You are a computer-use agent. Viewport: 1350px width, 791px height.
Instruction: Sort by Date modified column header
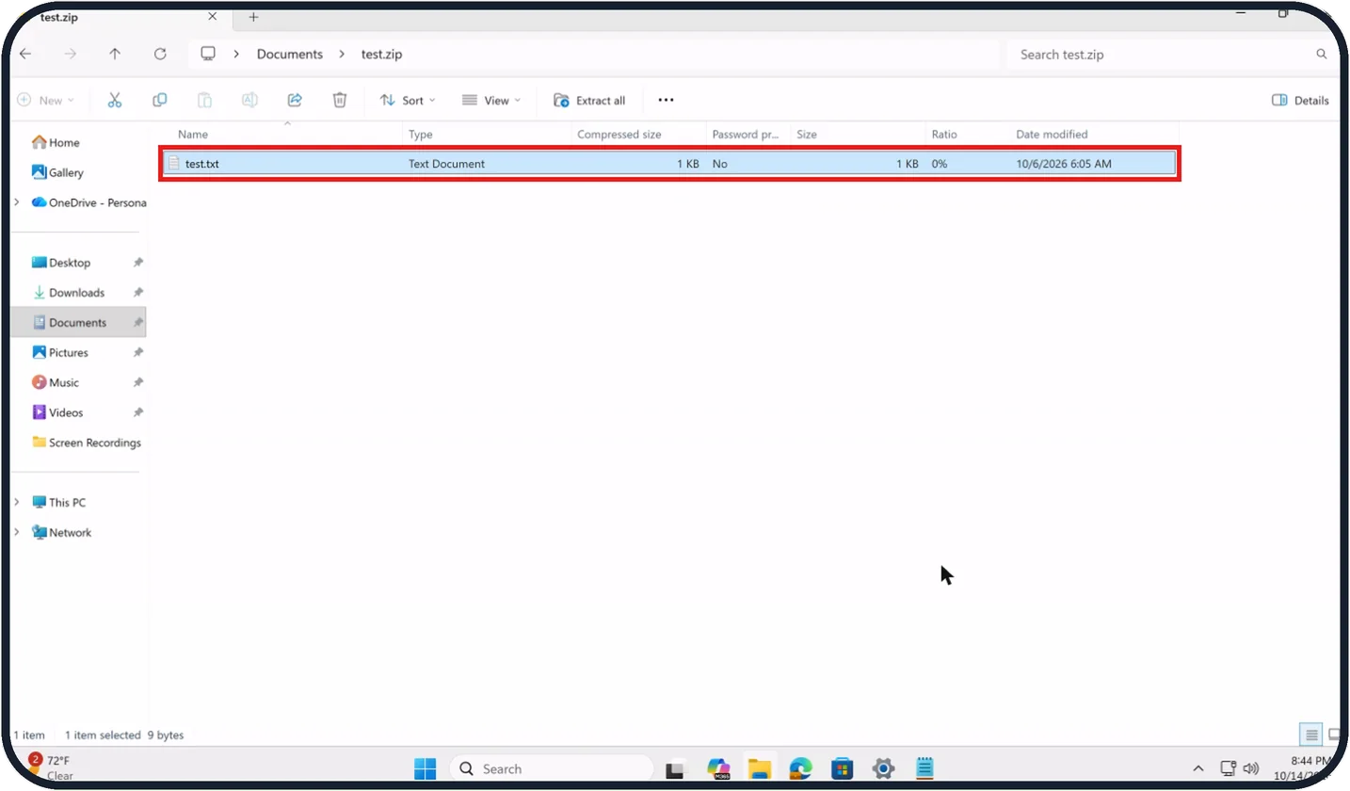[x=1052, y=135]
